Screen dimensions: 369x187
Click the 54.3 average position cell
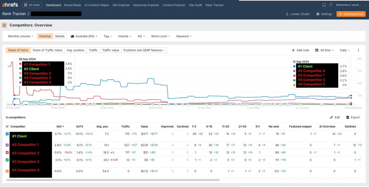tap(106, 171)
